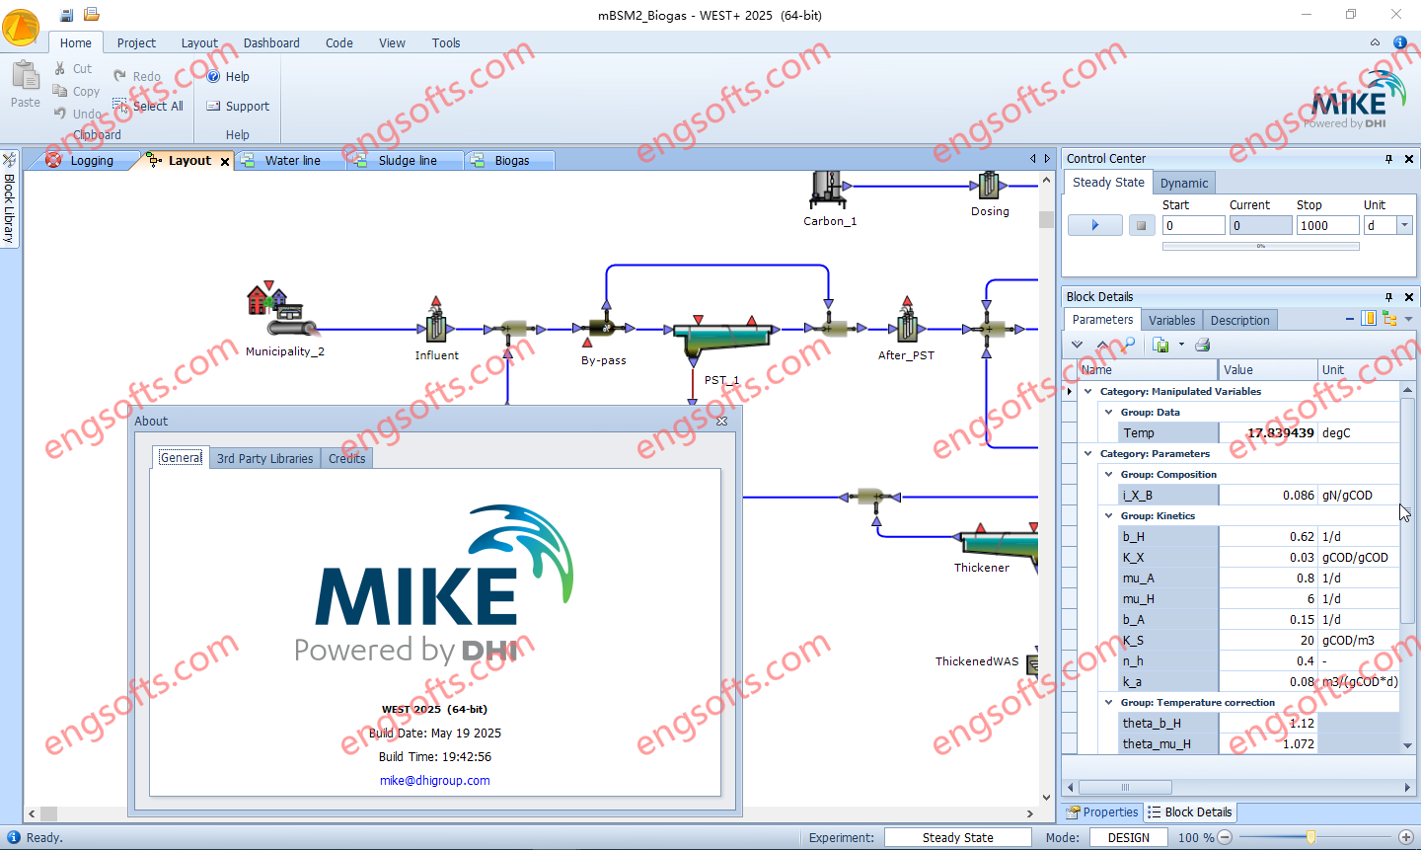The height and width of the screenshot is (850, 1421).
Task: Collapse Group: Composition
Action: pyautogui.click(x=1109, y=475)
